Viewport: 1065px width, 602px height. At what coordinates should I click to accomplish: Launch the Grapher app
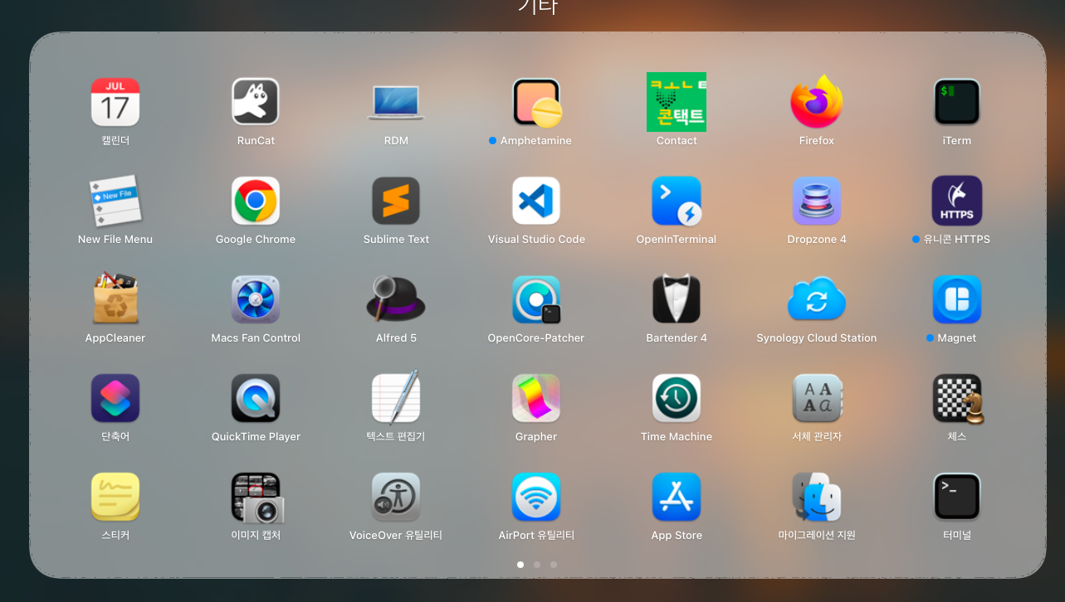click(x=536, y=398)
